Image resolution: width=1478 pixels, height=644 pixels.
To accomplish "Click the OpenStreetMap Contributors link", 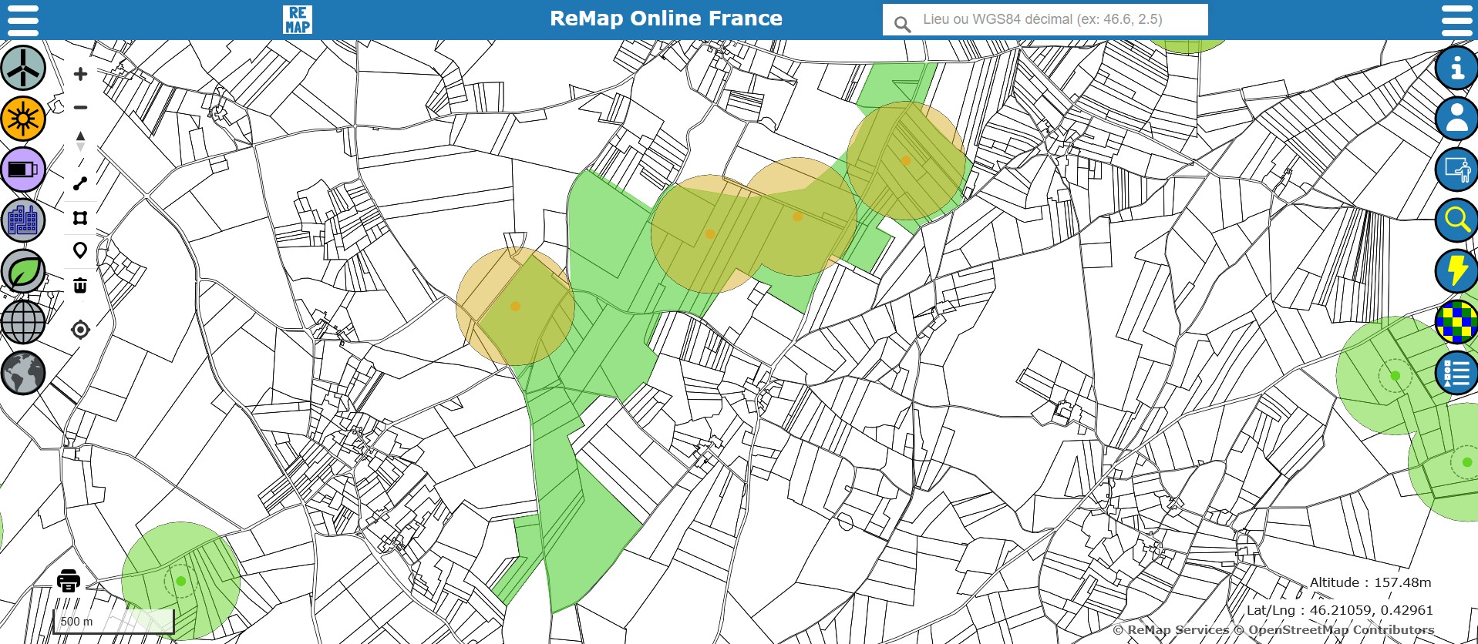I will tap(1335, 630).
